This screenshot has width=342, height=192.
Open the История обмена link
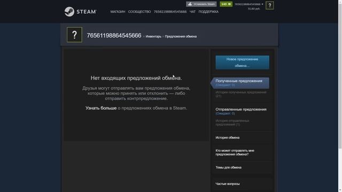click(228, 138)
